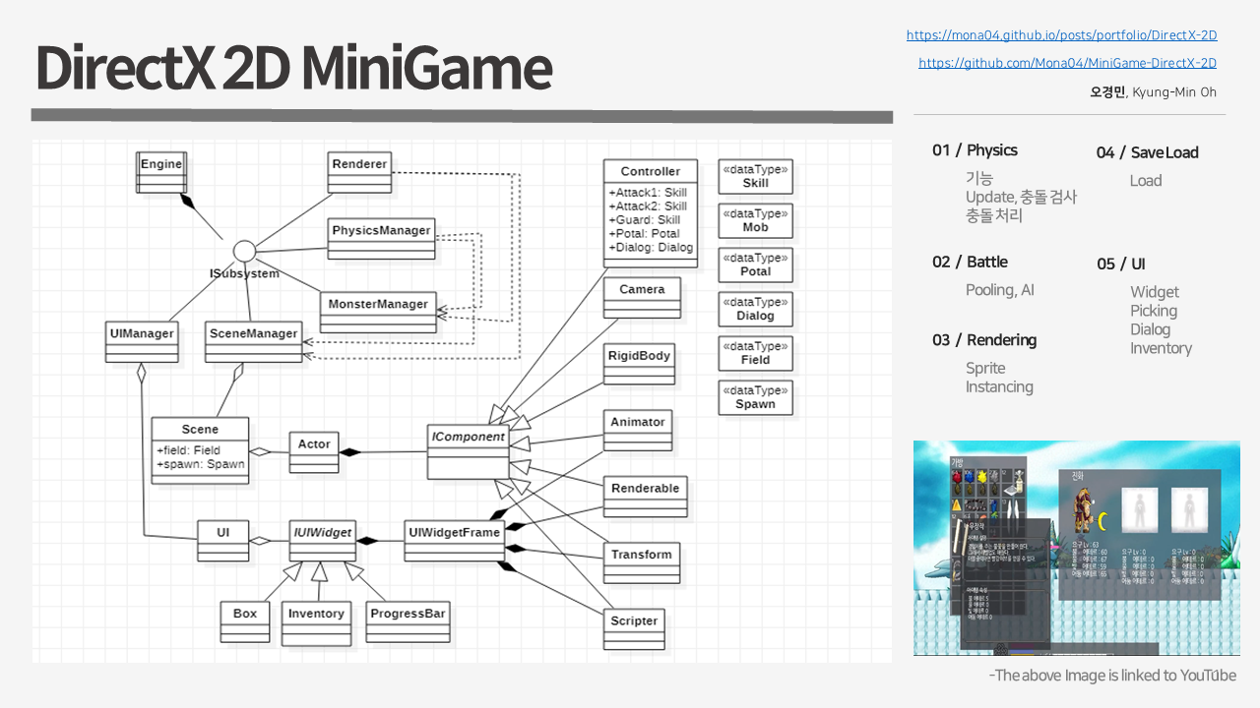Select the IComponent class box
This screenshot has width=1260, height=708.
469,452
